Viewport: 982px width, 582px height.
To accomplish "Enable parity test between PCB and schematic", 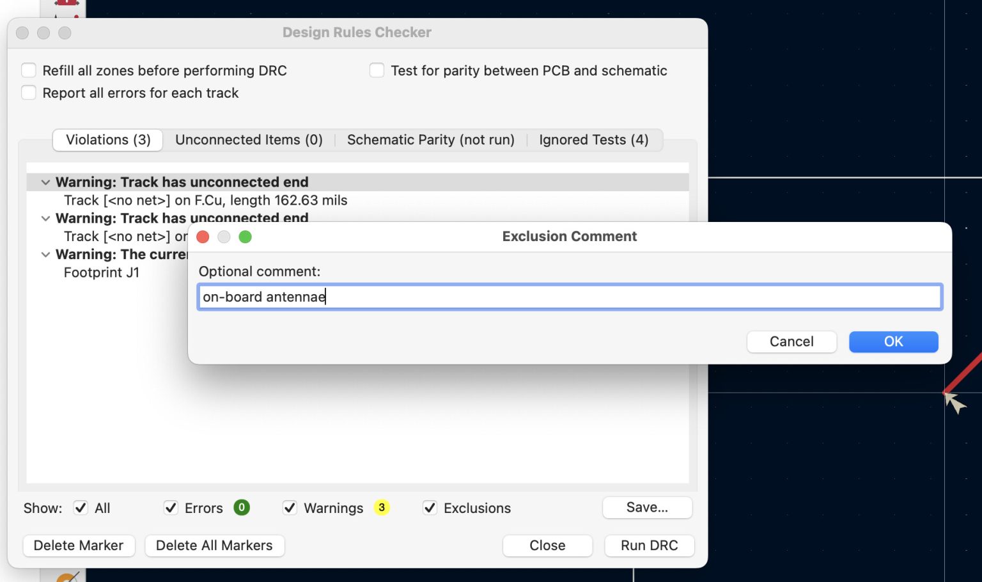I will tap(377, 70).
